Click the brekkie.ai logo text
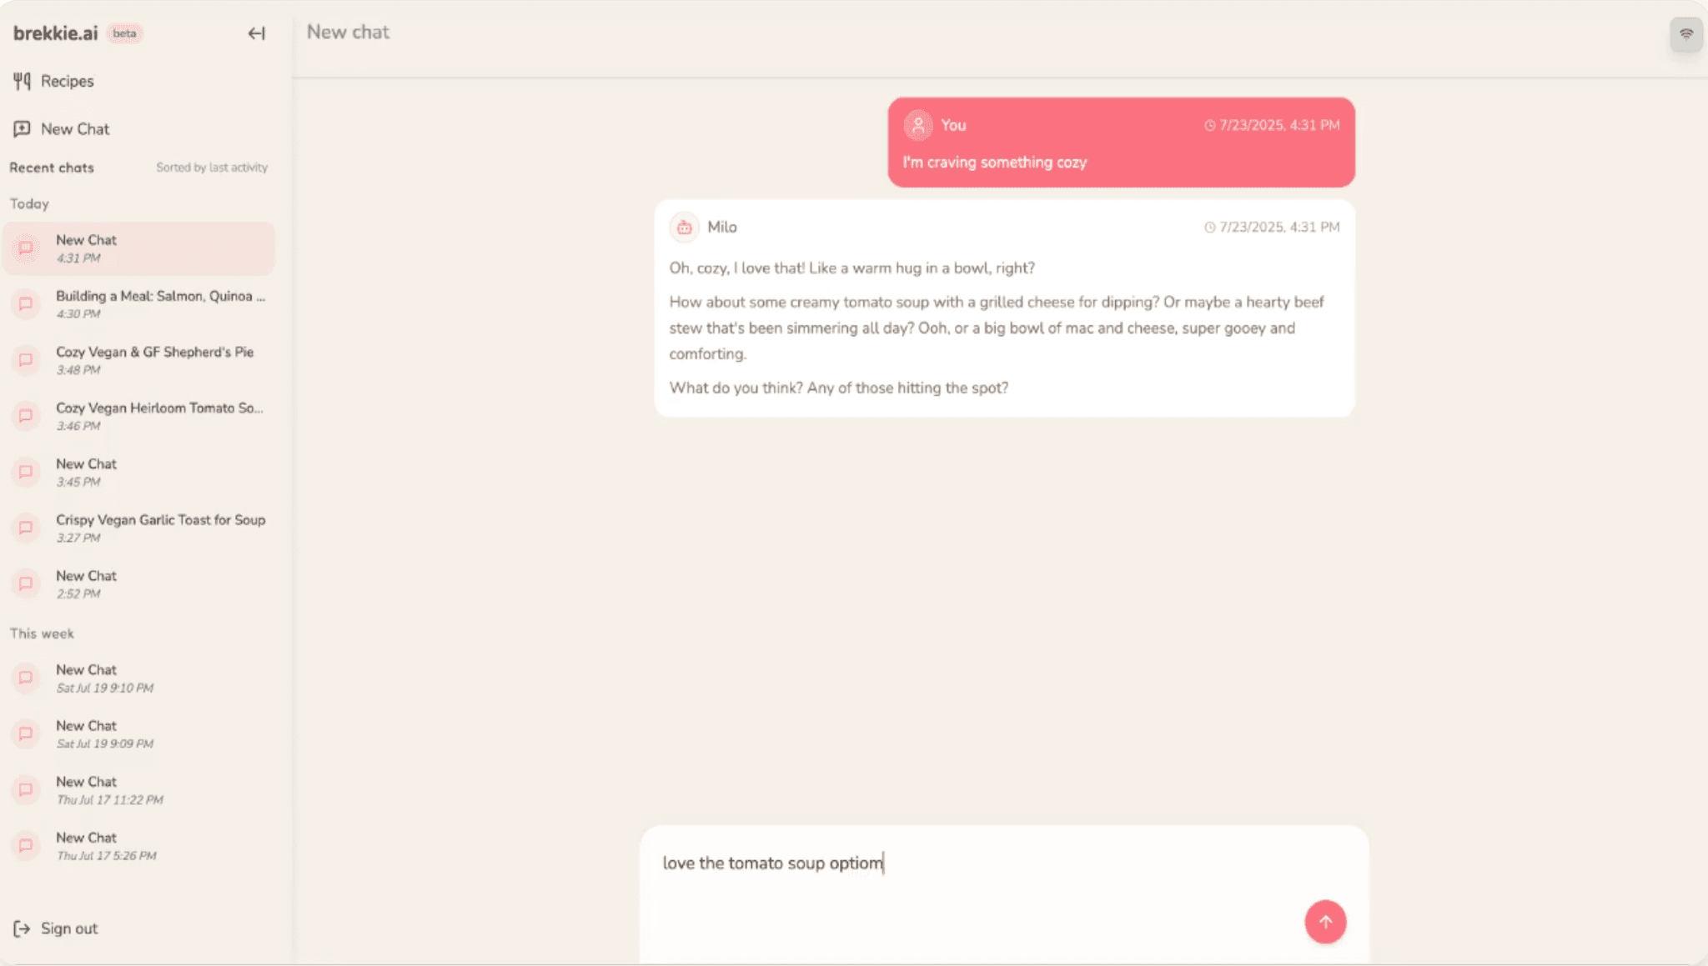Viewport: 1708px width, 966px height. point(55,33)
